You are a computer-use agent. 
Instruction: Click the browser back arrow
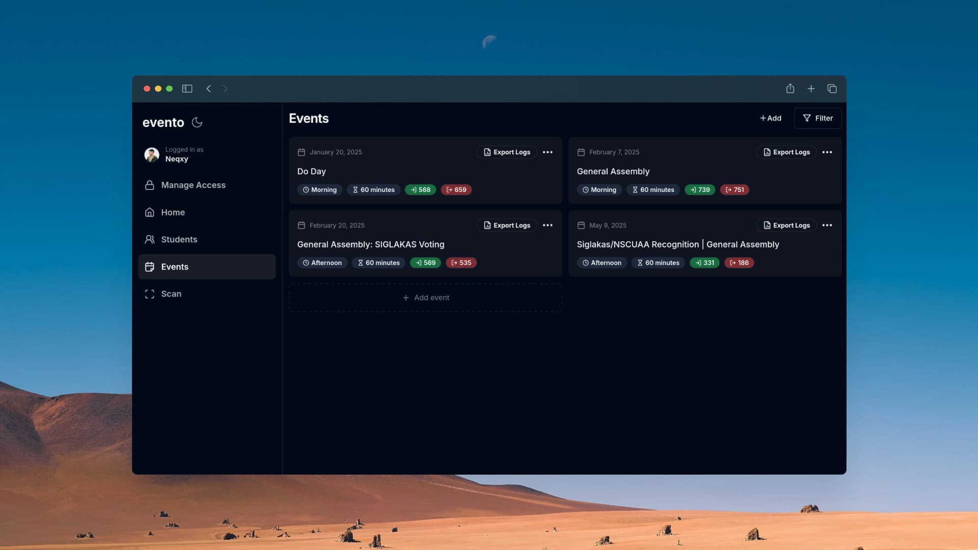tap(208, 89)
